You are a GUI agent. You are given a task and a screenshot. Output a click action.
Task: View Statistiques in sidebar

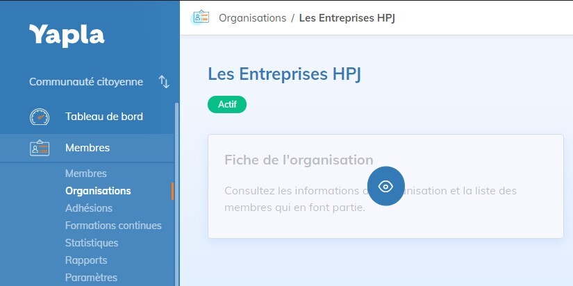tap(92, 243)
